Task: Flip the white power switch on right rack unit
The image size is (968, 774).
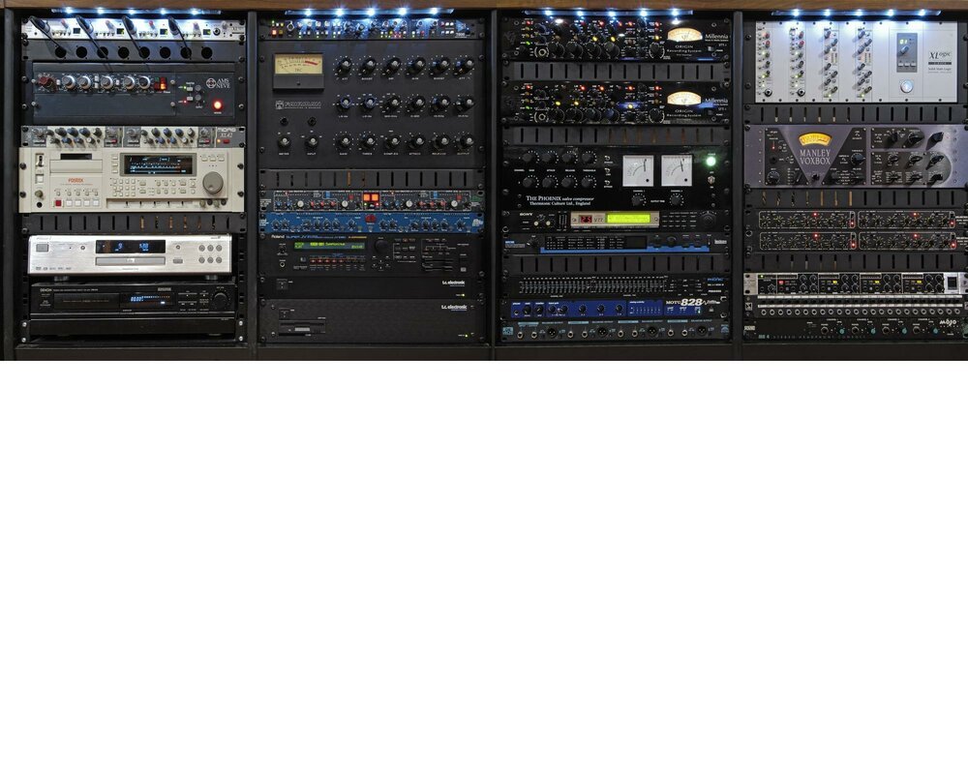Action: coord(952,283)
